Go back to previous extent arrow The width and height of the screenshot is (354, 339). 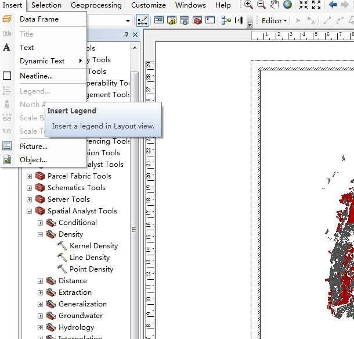(x=333, y=5)
